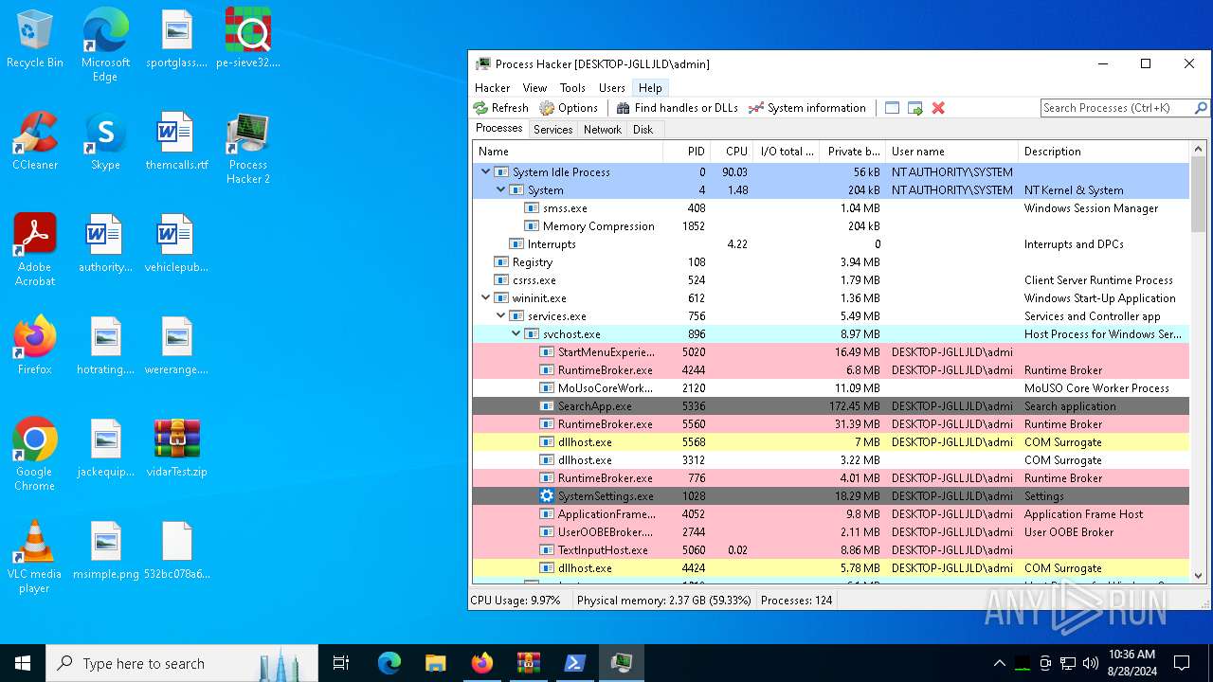Select Process Hacker 2 desktop shortcut
1213x682 pixels.
tap(248, 148)
